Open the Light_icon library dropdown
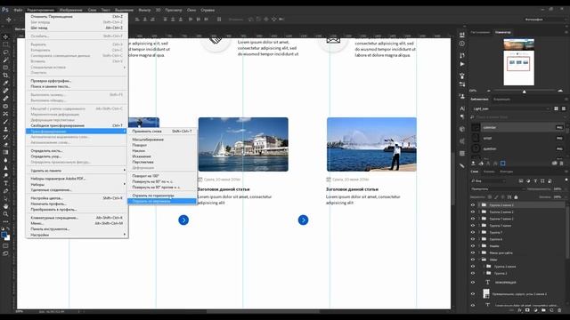Screen dimensions: 570x320 click(x=510, y=108)
